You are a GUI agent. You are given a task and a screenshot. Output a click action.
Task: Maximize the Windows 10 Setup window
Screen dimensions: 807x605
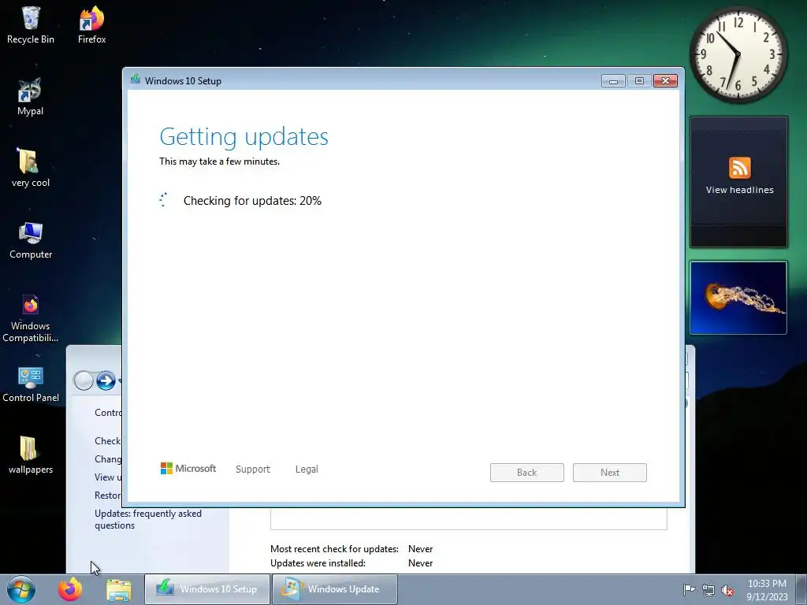click(639, 81)
